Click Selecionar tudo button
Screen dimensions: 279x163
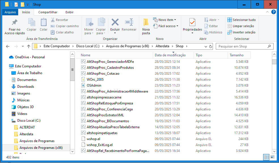(x=241, y=20)
